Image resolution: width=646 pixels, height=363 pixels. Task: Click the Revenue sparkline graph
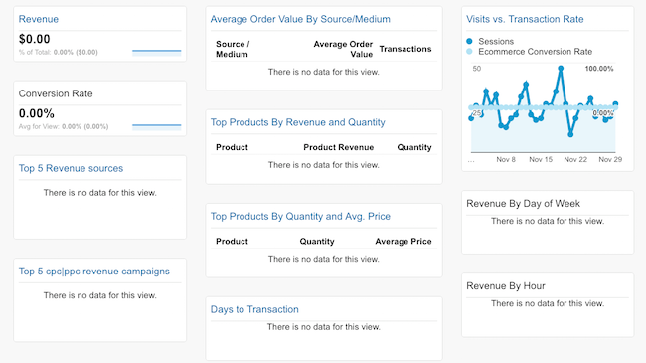(157, 53)
